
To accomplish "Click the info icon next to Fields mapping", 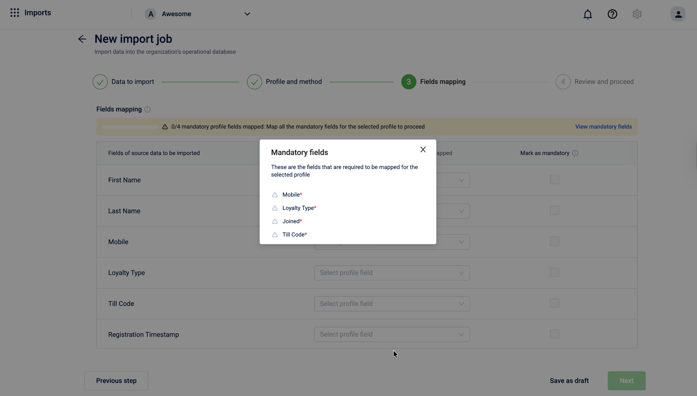I will click(147, 109).
